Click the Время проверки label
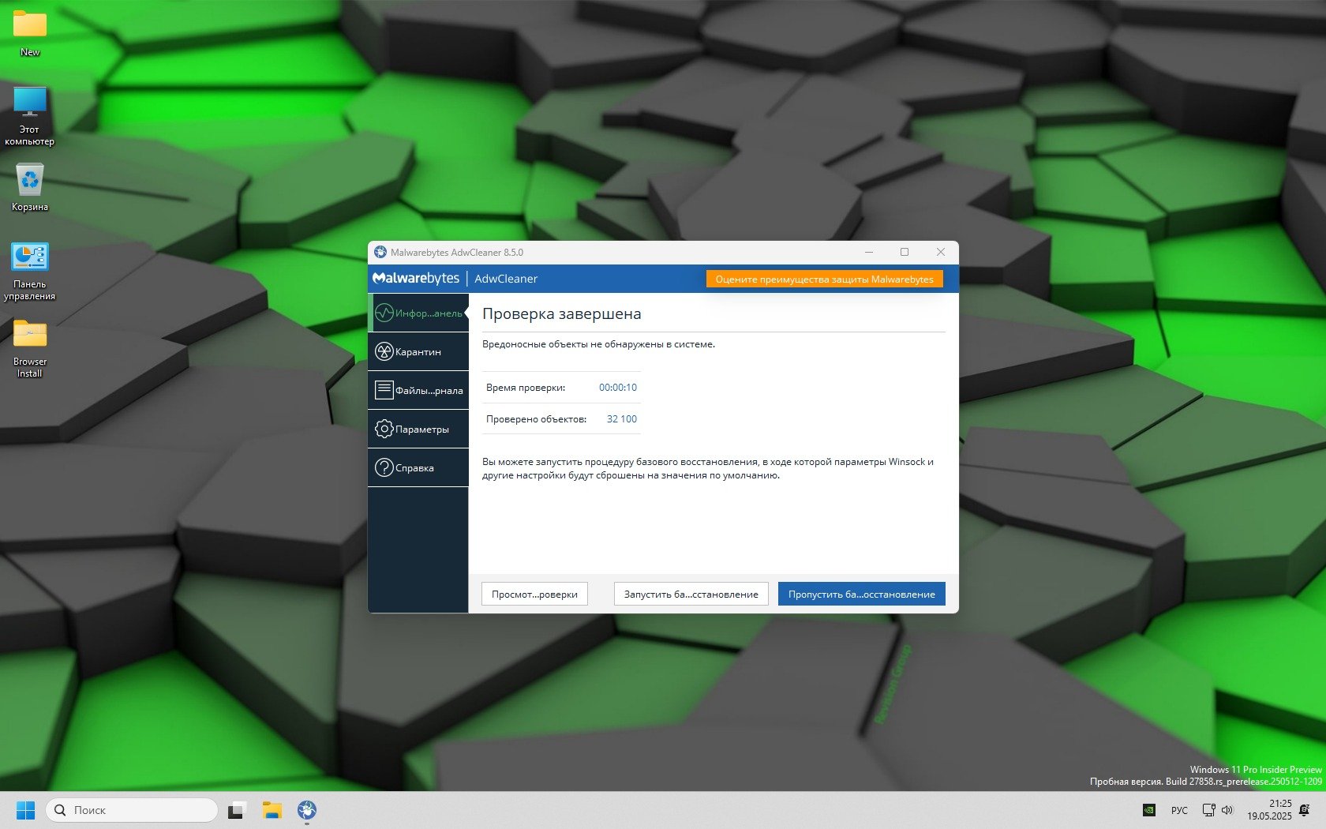 [526, 387]
